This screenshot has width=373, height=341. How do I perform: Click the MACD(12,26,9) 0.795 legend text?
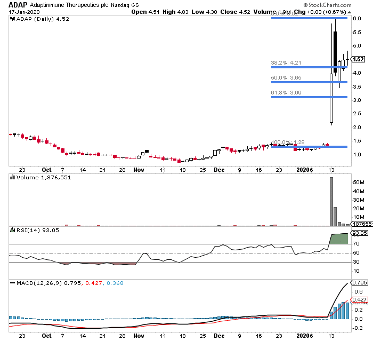pos(49,283)
